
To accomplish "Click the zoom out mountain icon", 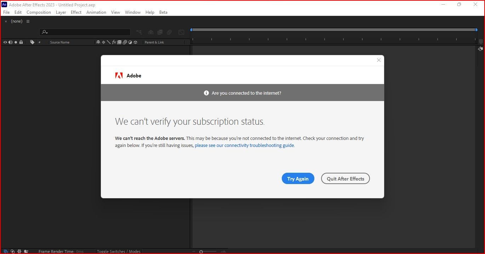I will [194, 252].
